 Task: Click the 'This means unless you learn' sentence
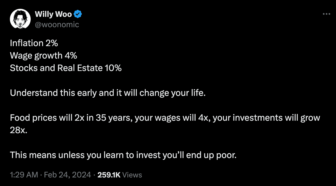point(123,155)
